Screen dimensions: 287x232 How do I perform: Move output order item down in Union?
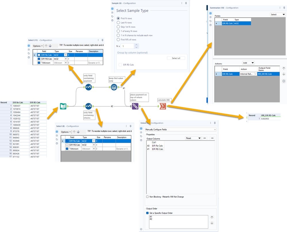(x=212, y=223)
